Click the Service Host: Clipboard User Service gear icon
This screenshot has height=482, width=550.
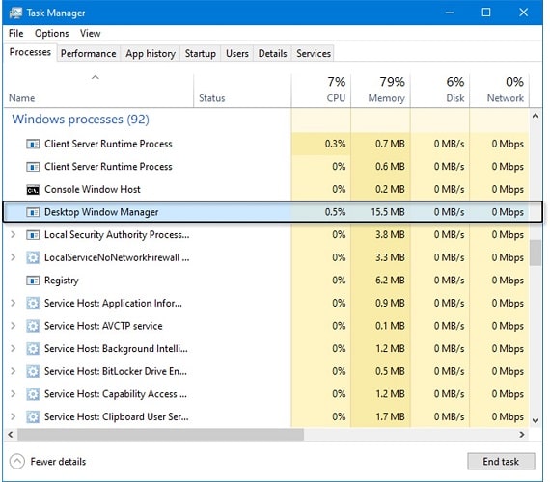click(x=33, y=417)
